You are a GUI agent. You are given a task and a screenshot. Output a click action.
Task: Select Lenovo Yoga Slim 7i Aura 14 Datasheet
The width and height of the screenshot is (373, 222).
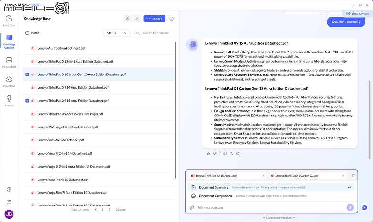(x=99, y=193)
